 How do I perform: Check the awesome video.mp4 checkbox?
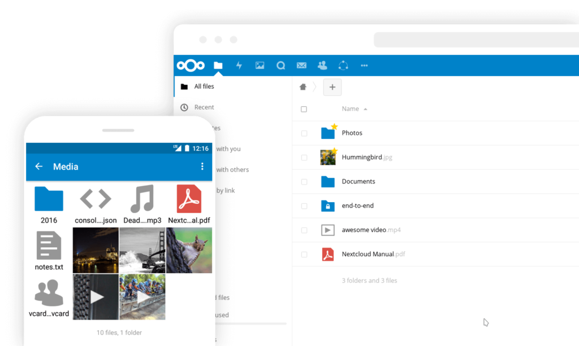pos(304,230)
